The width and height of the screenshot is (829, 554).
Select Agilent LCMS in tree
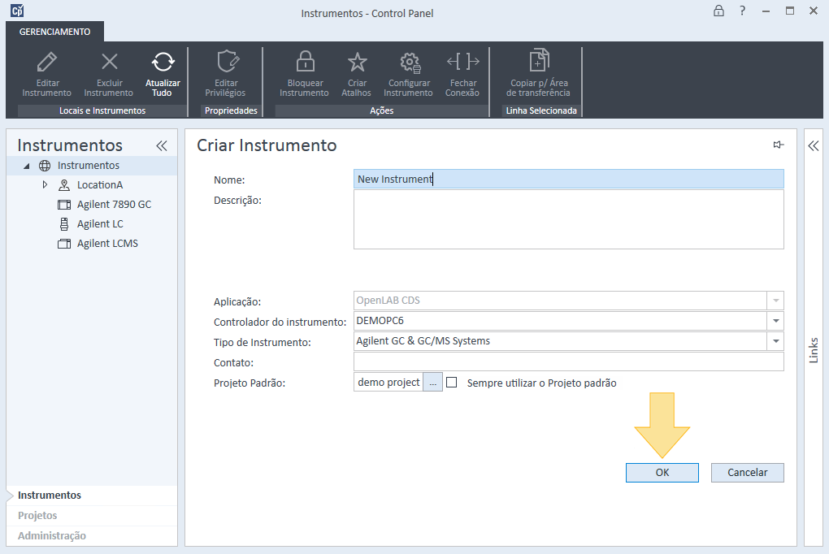(x=107, y=244)
